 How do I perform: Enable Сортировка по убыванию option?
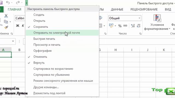point(62,75)
